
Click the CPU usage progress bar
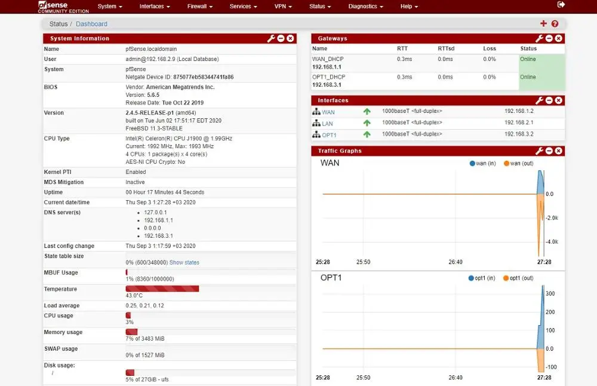coord(211,315)
